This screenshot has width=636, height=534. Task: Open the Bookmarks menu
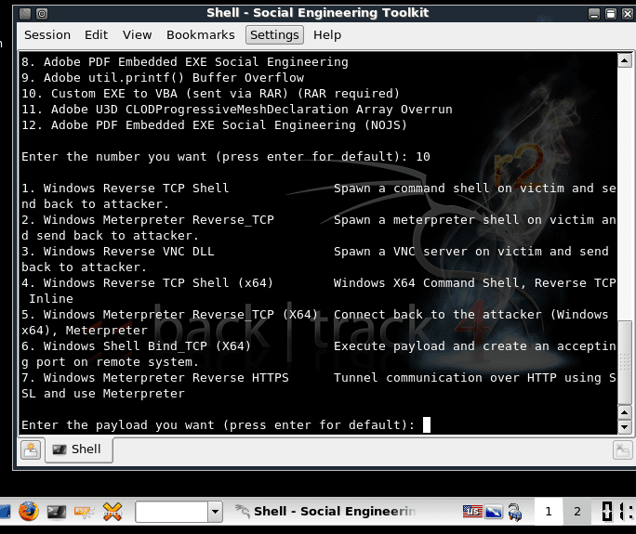[201, 35]
